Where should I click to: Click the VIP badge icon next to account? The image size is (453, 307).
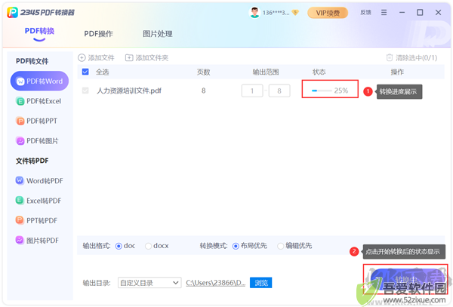(x=295, y=12)
